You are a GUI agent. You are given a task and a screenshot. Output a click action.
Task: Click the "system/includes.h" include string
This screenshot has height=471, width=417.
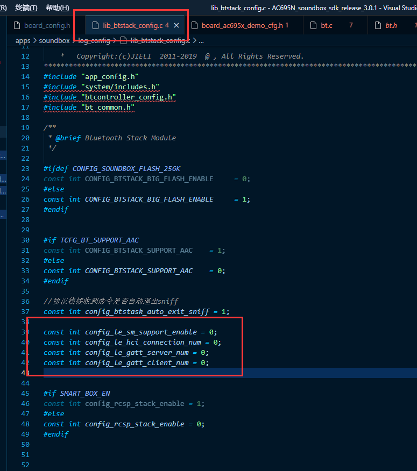[121, 87]
